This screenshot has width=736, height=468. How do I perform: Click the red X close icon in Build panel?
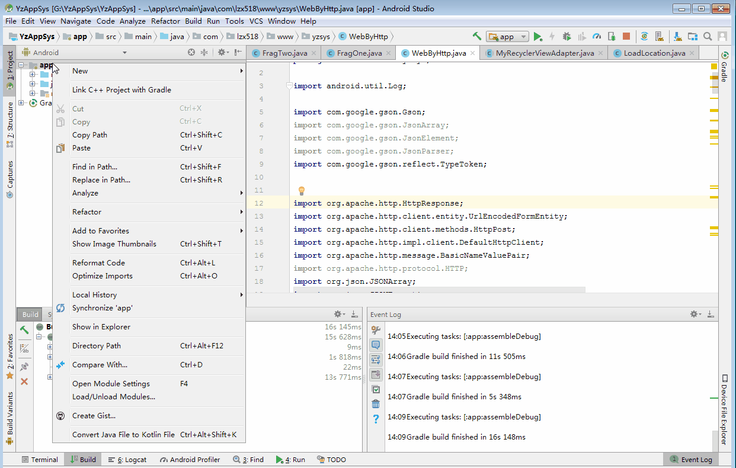coord(24,382)
